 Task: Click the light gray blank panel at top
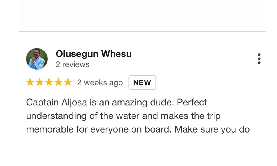click(142, 12)
